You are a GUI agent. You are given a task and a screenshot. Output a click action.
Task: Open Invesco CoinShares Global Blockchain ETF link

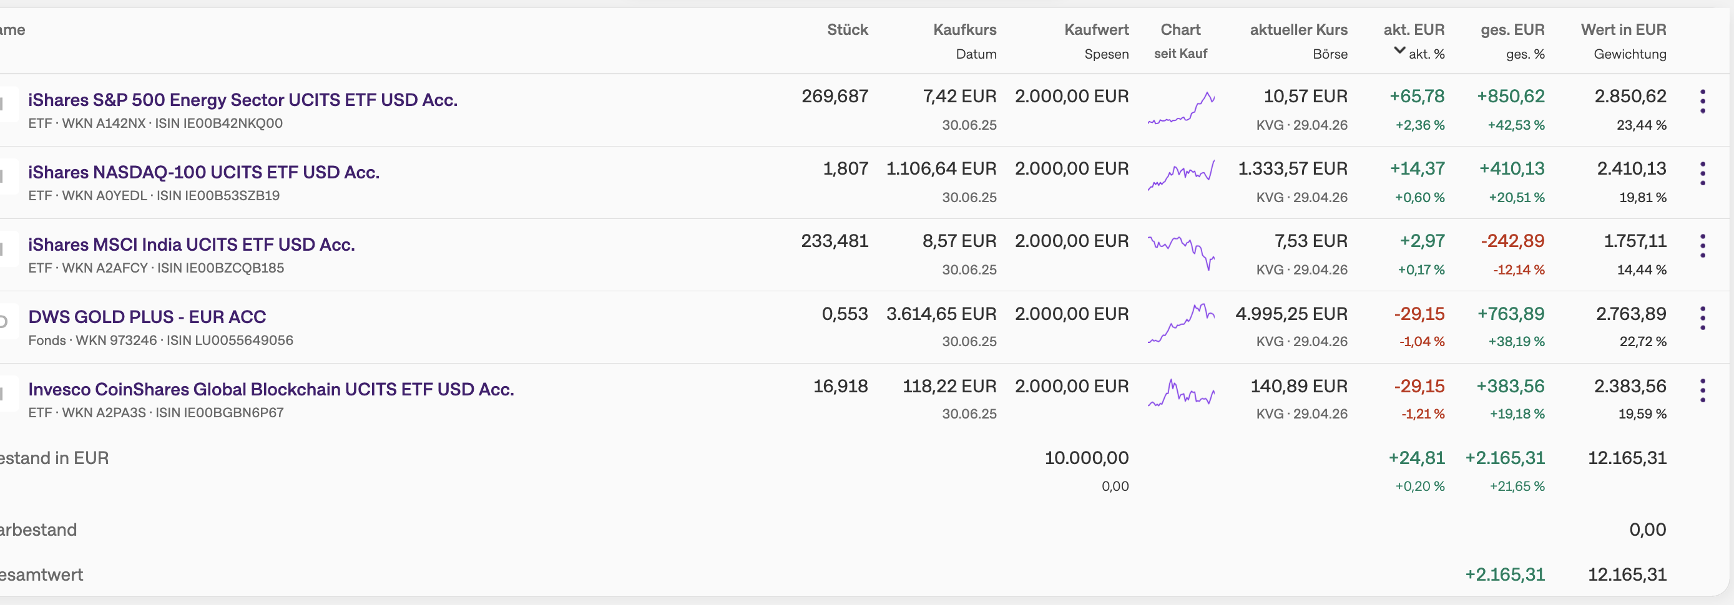click(272, 389)
